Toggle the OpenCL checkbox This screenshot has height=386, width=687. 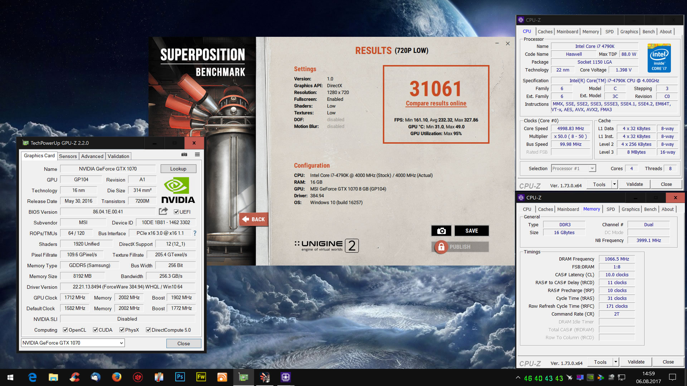coord(65,330)
